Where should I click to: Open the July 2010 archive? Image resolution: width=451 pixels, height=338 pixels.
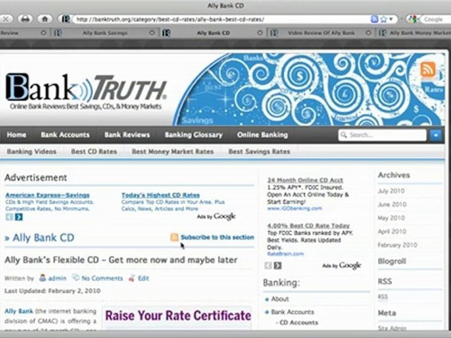point(391,191)
